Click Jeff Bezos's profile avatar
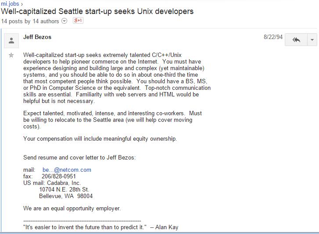319x234 pixels. (11, 40)
